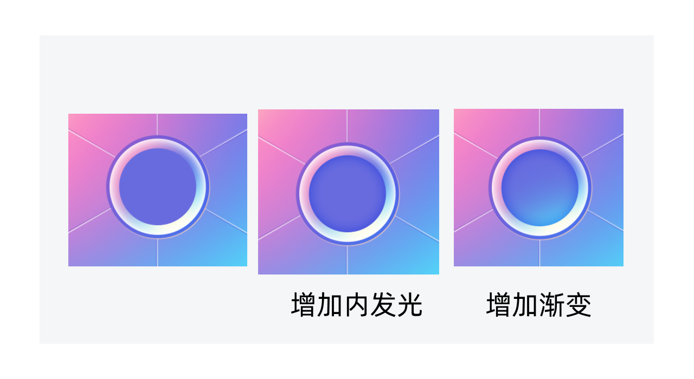
Task: Click the 增加内发光 caption text
Action: (357, 305)
